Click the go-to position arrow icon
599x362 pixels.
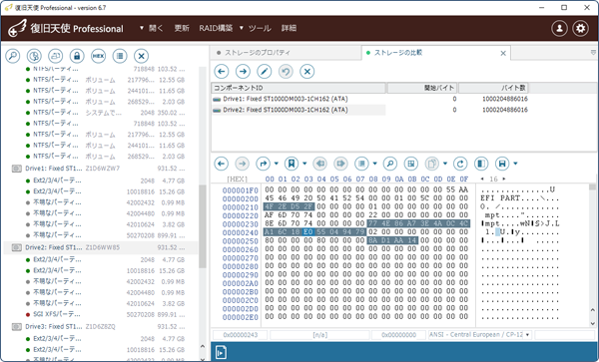pos(263,164)
